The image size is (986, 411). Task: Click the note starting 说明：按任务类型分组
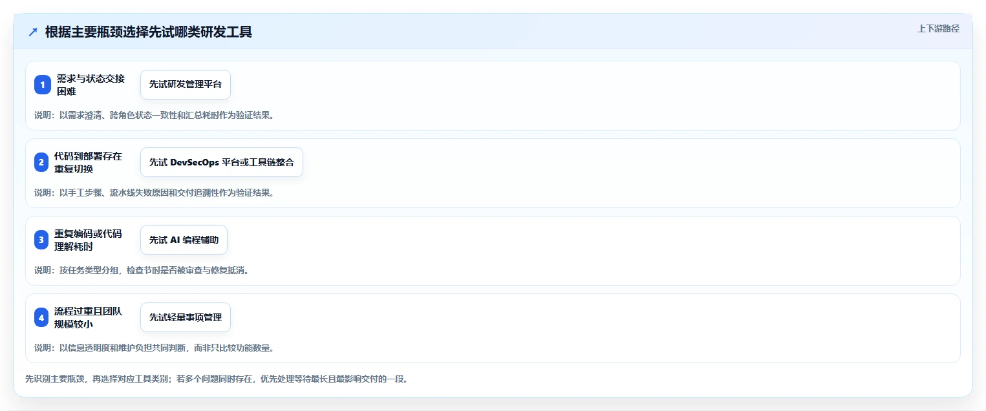(142, 270)
